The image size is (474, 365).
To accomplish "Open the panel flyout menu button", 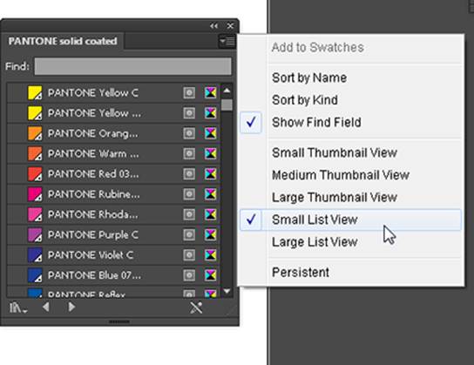I will 227,41.
